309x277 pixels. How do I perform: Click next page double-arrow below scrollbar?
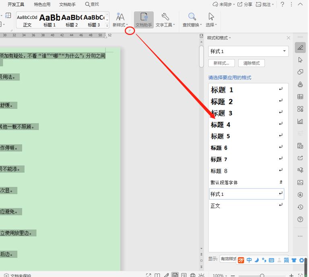(201, 267)
